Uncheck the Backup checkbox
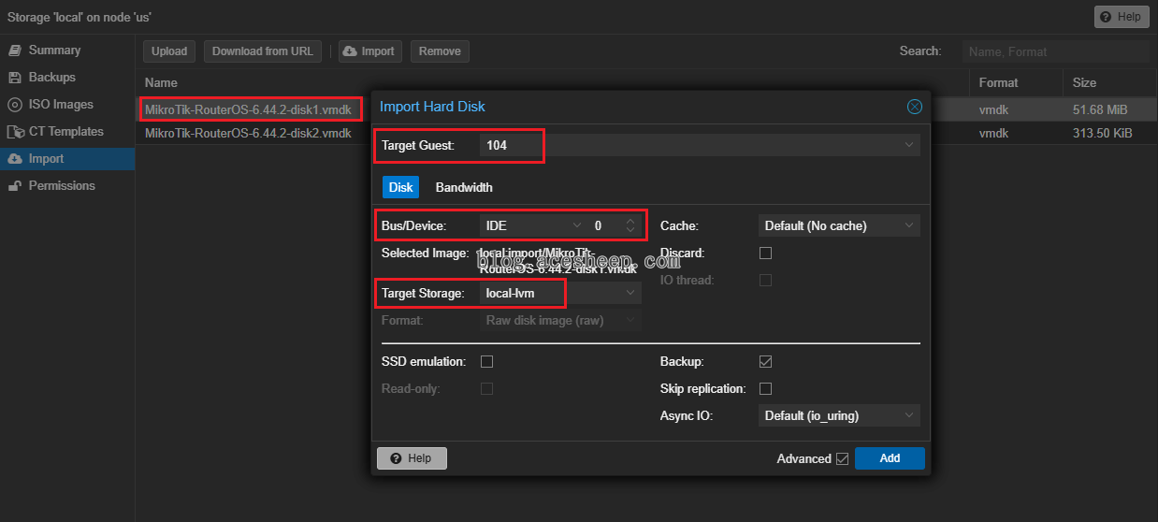This screenshot has height=522, width=1158. tap(765, 361)
